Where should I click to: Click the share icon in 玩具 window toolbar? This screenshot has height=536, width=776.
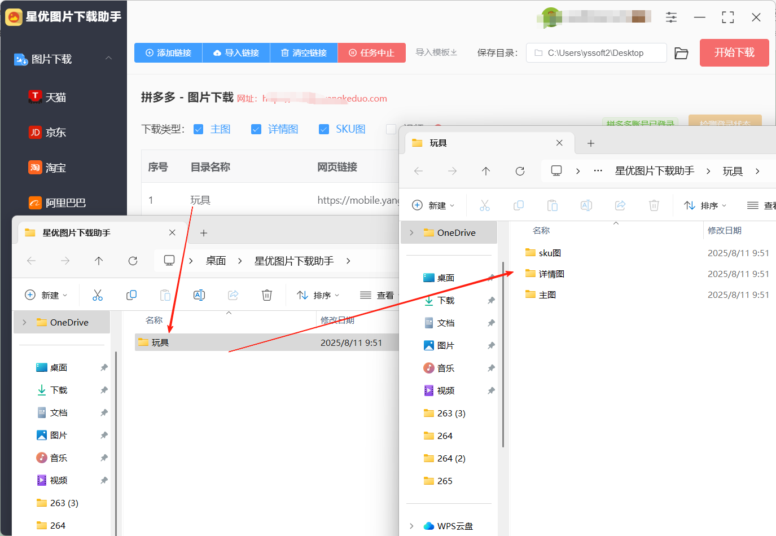coord(620,205)
